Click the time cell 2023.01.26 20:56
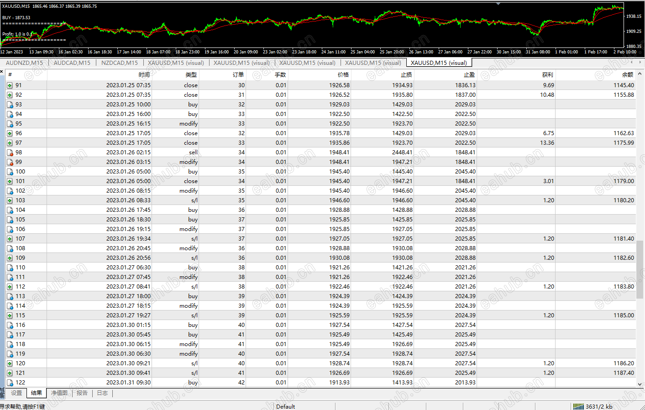 pyautogui.click(x=129, y=258)
